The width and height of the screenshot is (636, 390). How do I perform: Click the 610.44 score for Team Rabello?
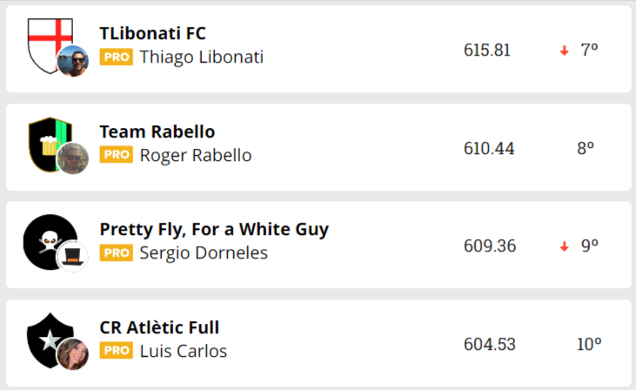coord(489,149)
